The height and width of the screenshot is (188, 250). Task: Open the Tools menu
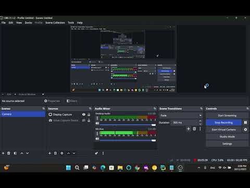[x=71, y=22]
